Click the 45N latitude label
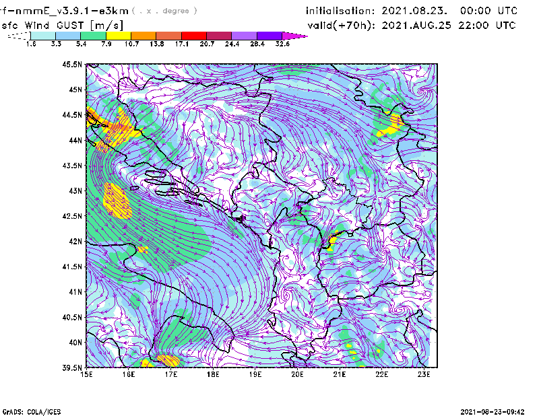539x416 pixels. [75, 90]
